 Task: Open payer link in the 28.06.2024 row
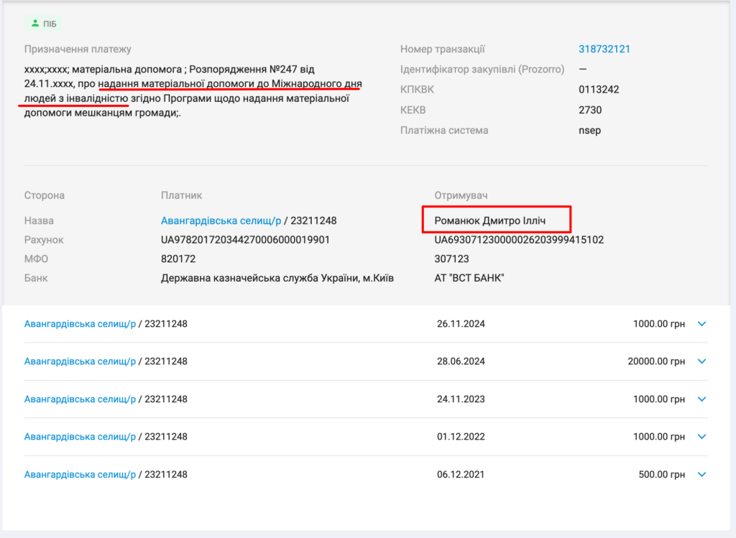(x=80, y=361)
